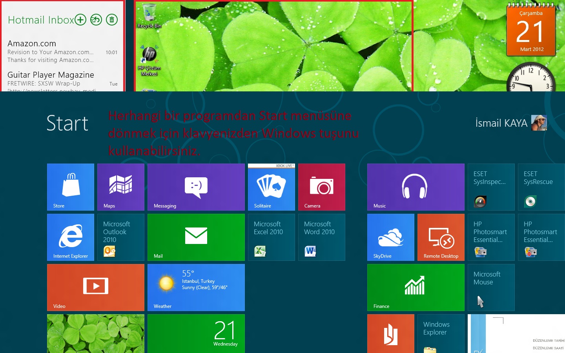The width and height of the screenshot is (565, 353).
Task: Open the orange Reader tile
Action: pos(391,333)
